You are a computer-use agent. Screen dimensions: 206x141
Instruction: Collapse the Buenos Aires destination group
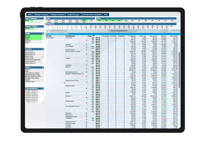pos(86,103)
